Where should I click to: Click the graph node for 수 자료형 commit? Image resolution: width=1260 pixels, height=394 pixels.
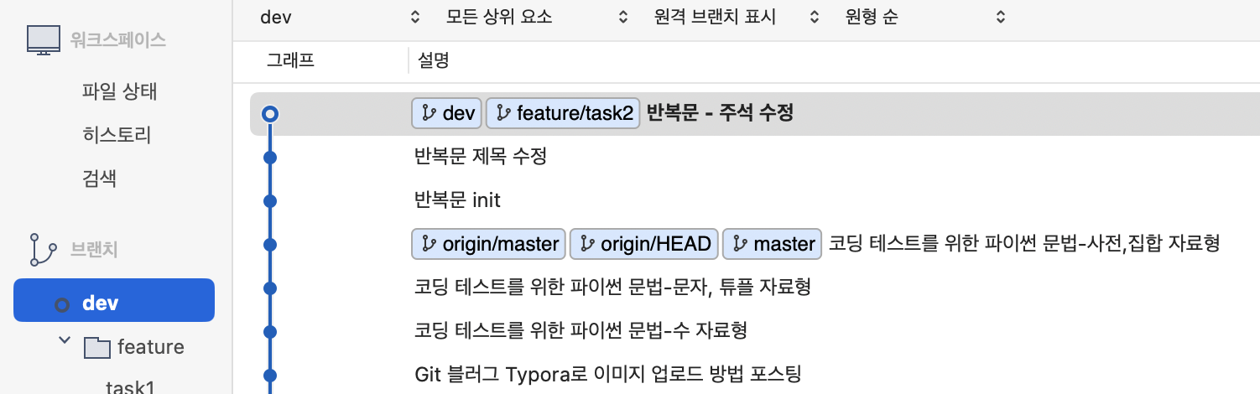tap(269, 332)
